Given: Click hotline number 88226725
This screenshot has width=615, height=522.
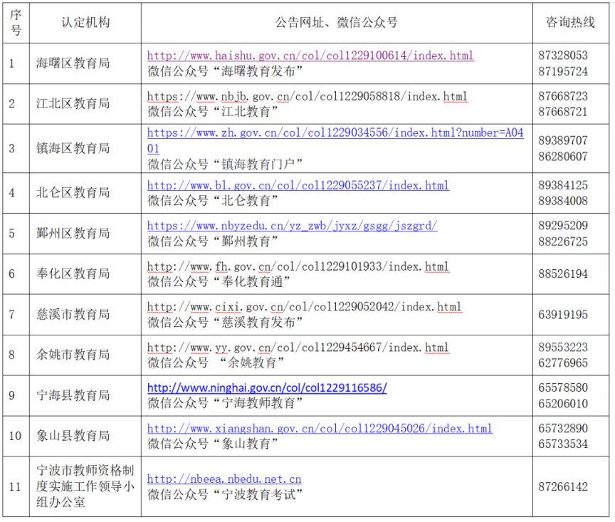Looking at the screenshot, I should [x=563, y=241].
